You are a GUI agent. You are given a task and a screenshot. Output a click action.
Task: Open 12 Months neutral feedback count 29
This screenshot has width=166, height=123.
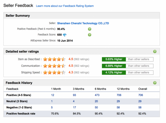(118, 101)
